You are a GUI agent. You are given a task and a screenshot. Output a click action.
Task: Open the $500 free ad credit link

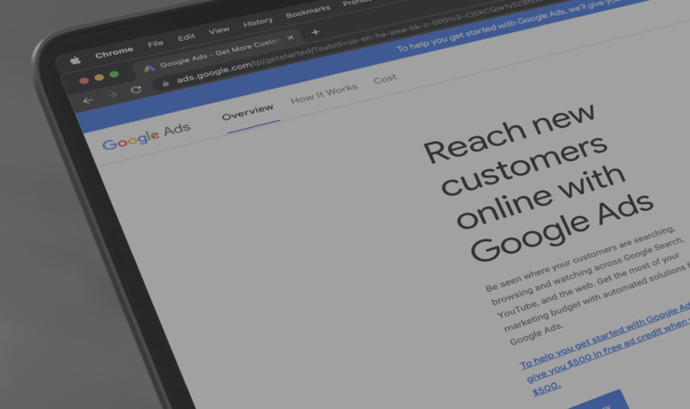point(605,350)
